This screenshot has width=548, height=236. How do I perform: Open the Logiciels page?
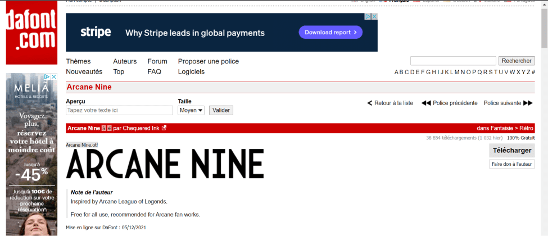(191, 72)
